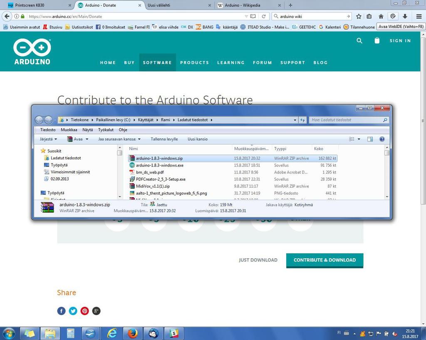This screenshot has width=426, height=340.
Task: Click SIGN IN on Arduino site
Action: click(400, 41)
